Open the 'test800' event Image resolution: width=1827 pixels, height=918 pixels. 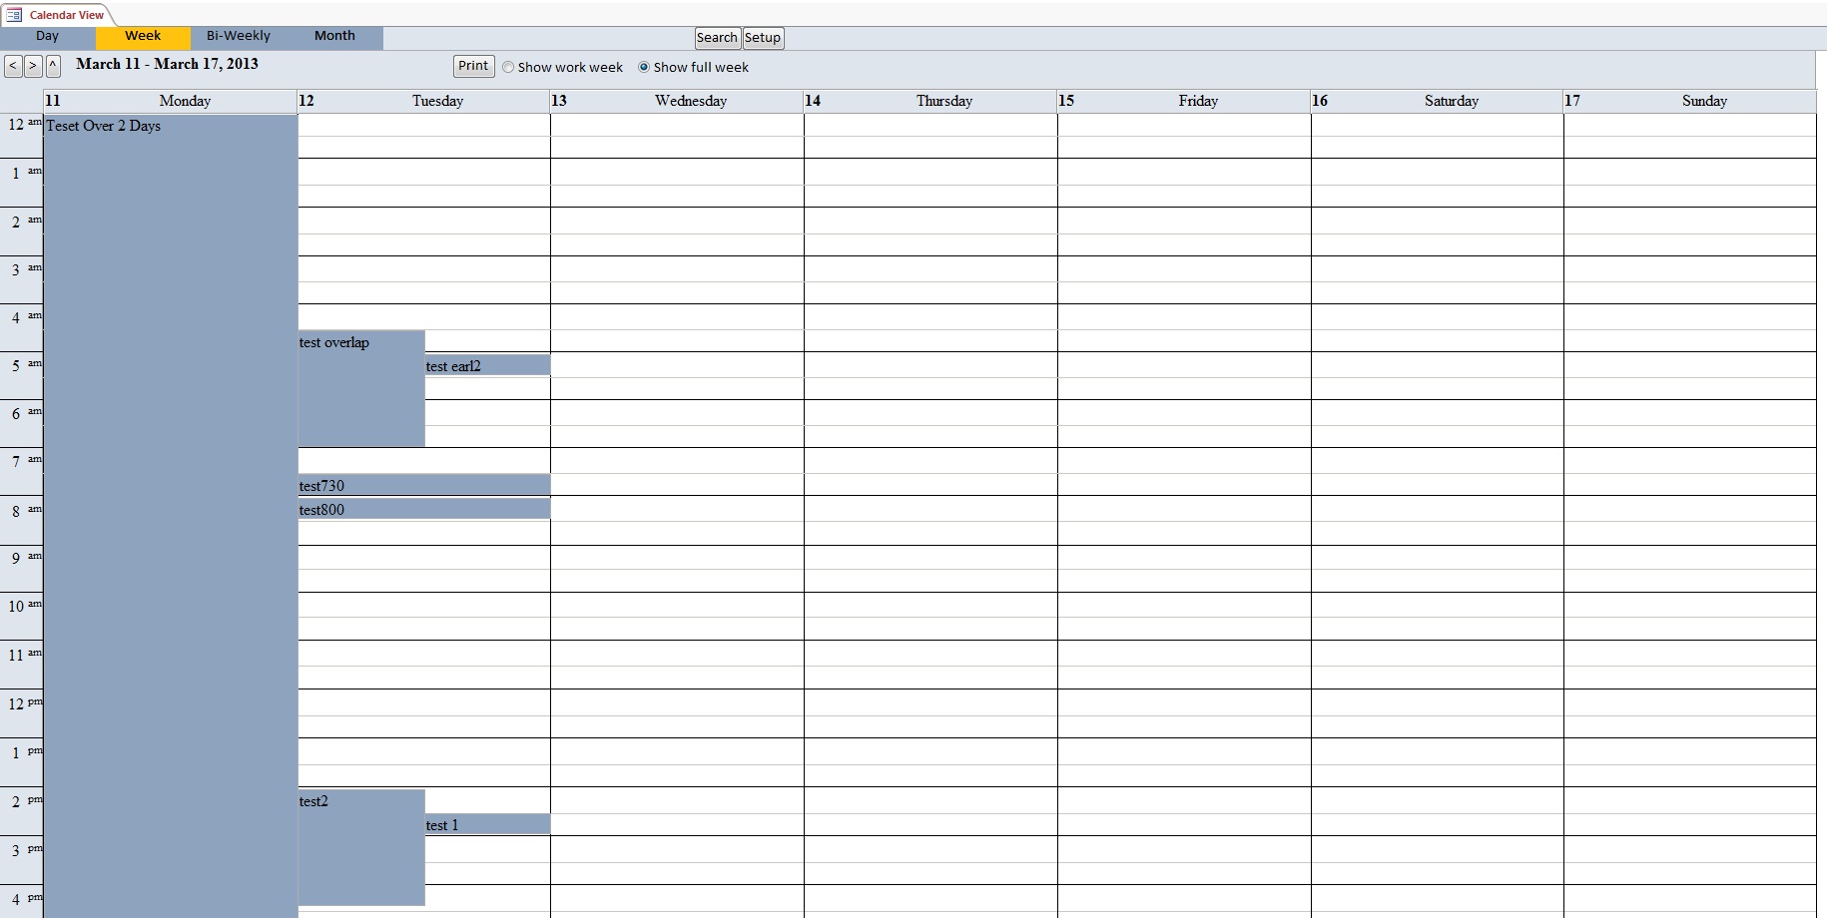419,509
